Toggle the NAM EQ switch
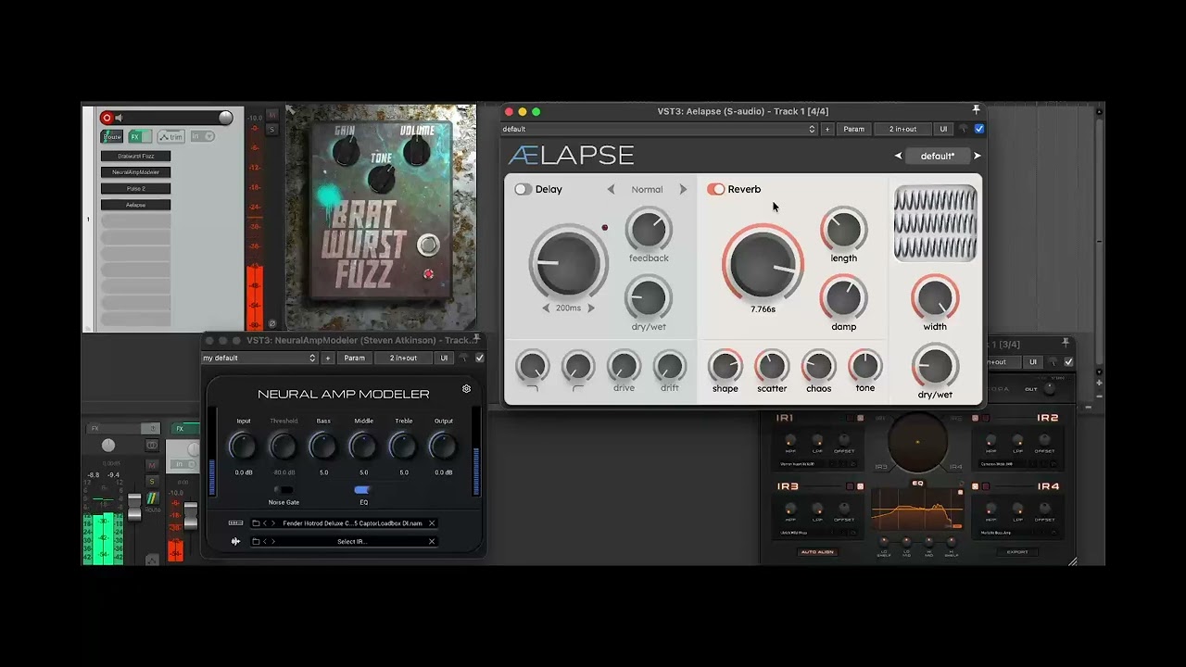The width and height of the screenshot is (1186, 667). (x=362, y=490)
